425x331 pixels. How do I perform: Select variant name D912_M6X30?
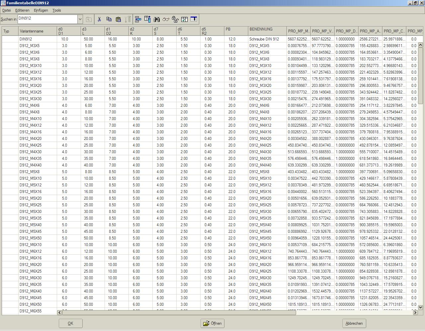pyautogui.click(x=31, y=278)
